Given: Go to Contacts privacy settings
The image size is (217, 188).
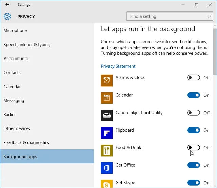Looking at the screenshot, I should 47,73.
